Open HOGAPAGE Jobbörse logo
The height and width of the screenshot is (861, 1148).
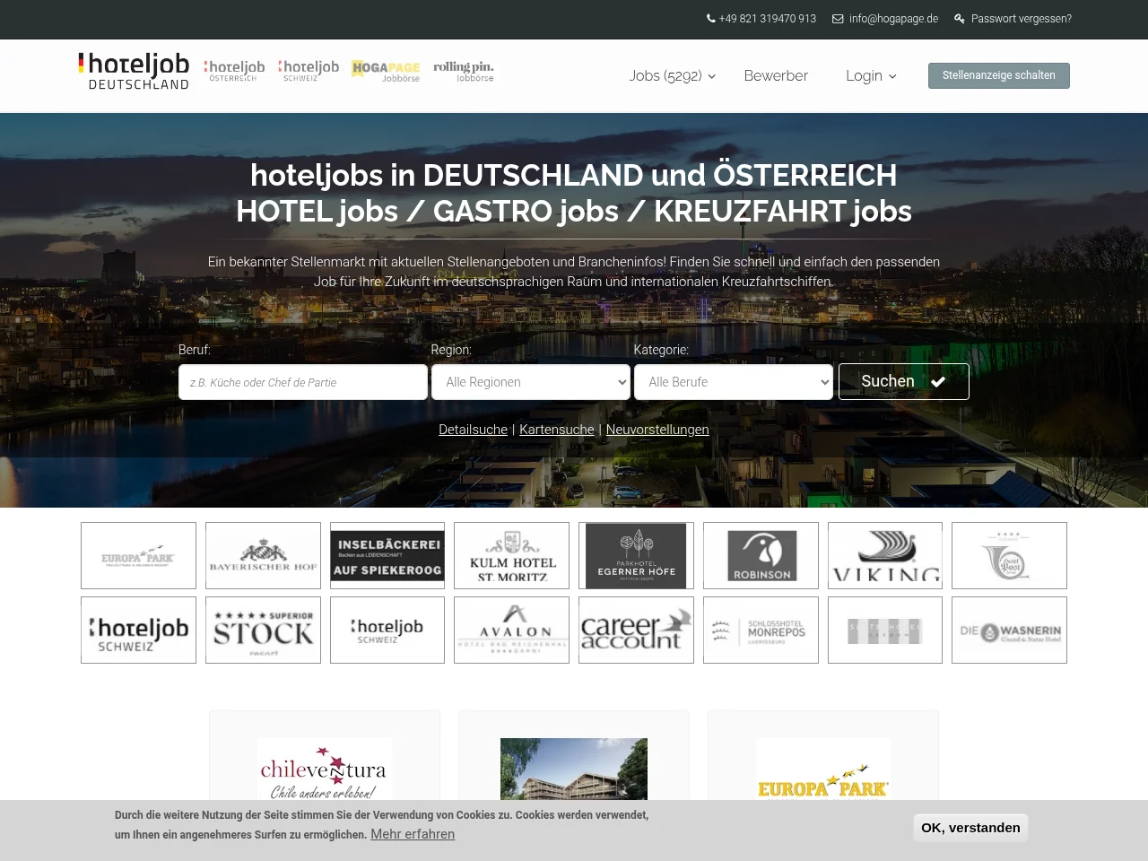(x=386, y=72)
